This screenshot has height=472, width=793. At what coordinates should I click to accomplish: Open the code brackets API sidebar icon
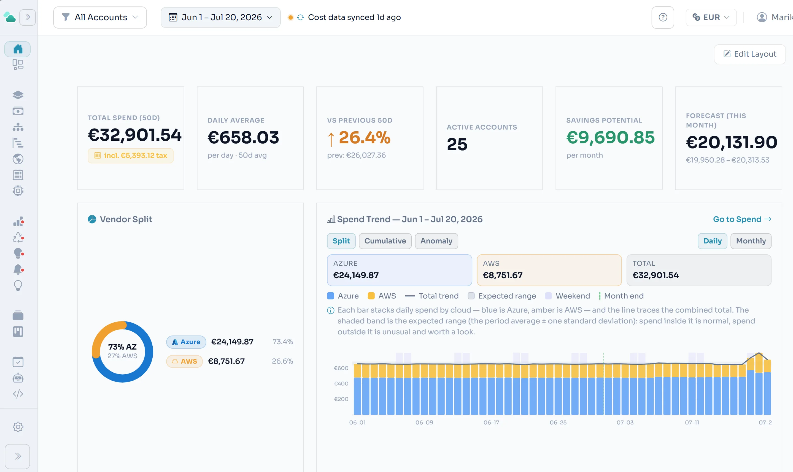click(x=18, y=394)
